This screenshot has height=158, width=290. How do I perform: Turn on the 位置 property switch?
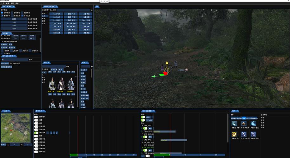coord(36,120)
